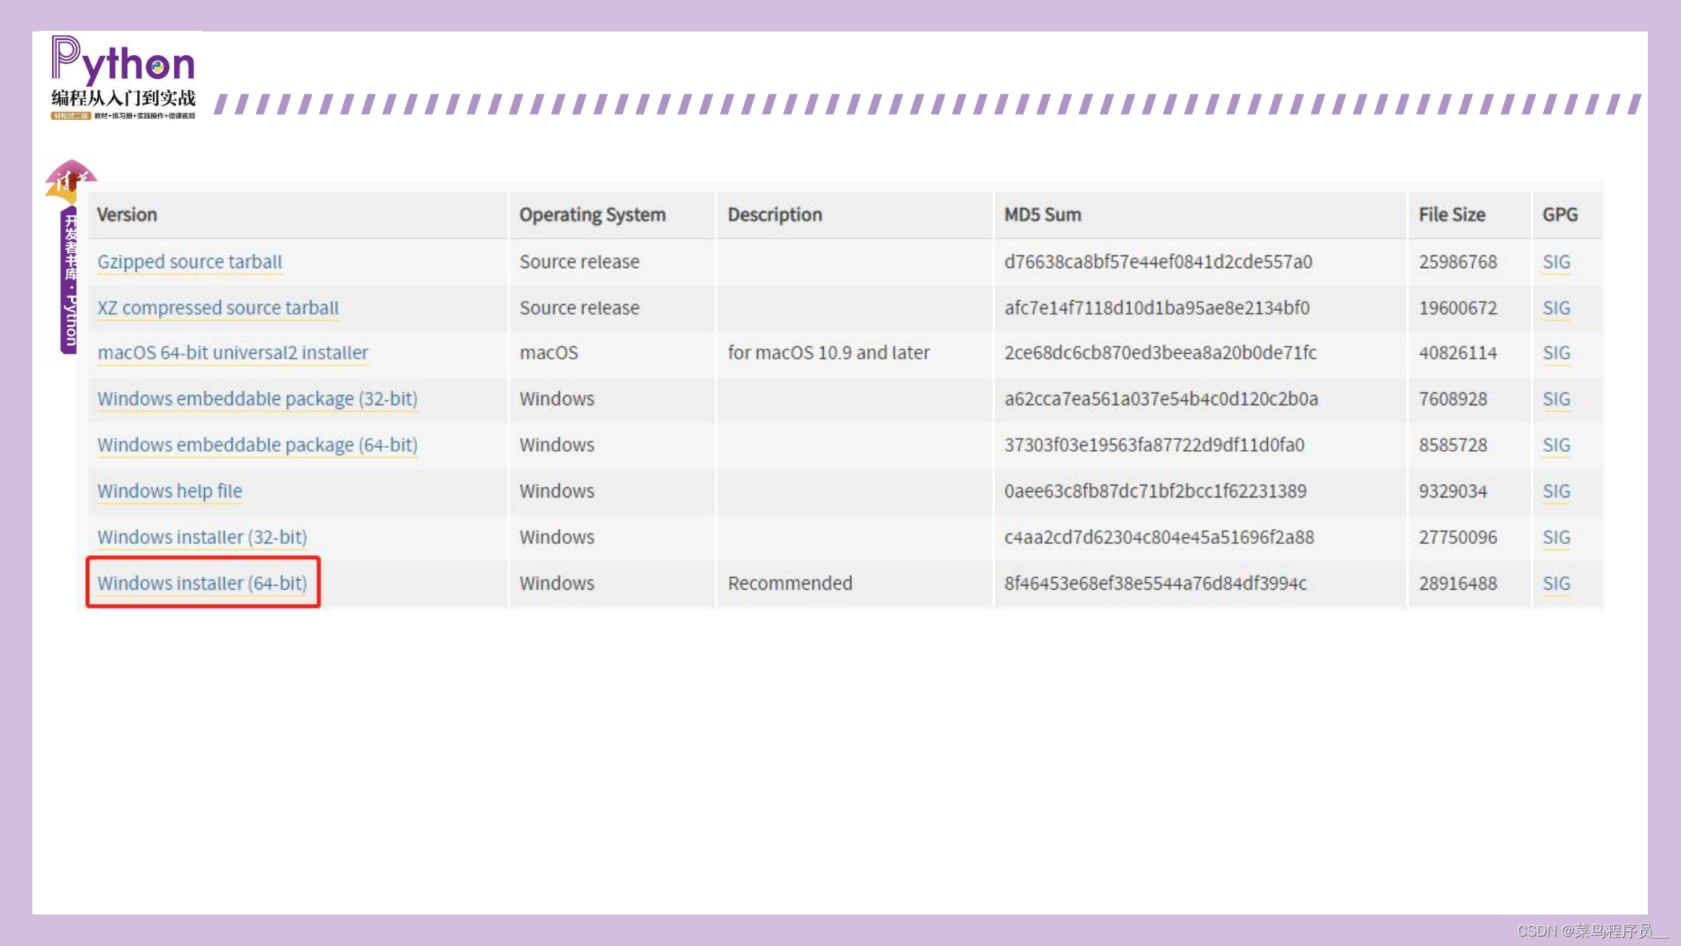The image size is (1681, 946).
Task: Download Windows installer (64-bit)
Action: tap(202, 583)
